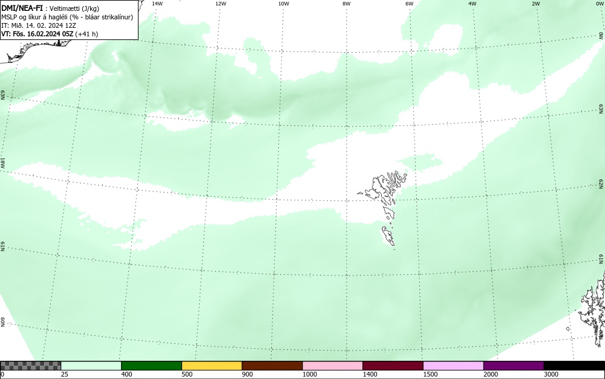Viewport: 605px width, 379px height.
Task: Click the black 3000+ legend swatch
Action: 574,366
